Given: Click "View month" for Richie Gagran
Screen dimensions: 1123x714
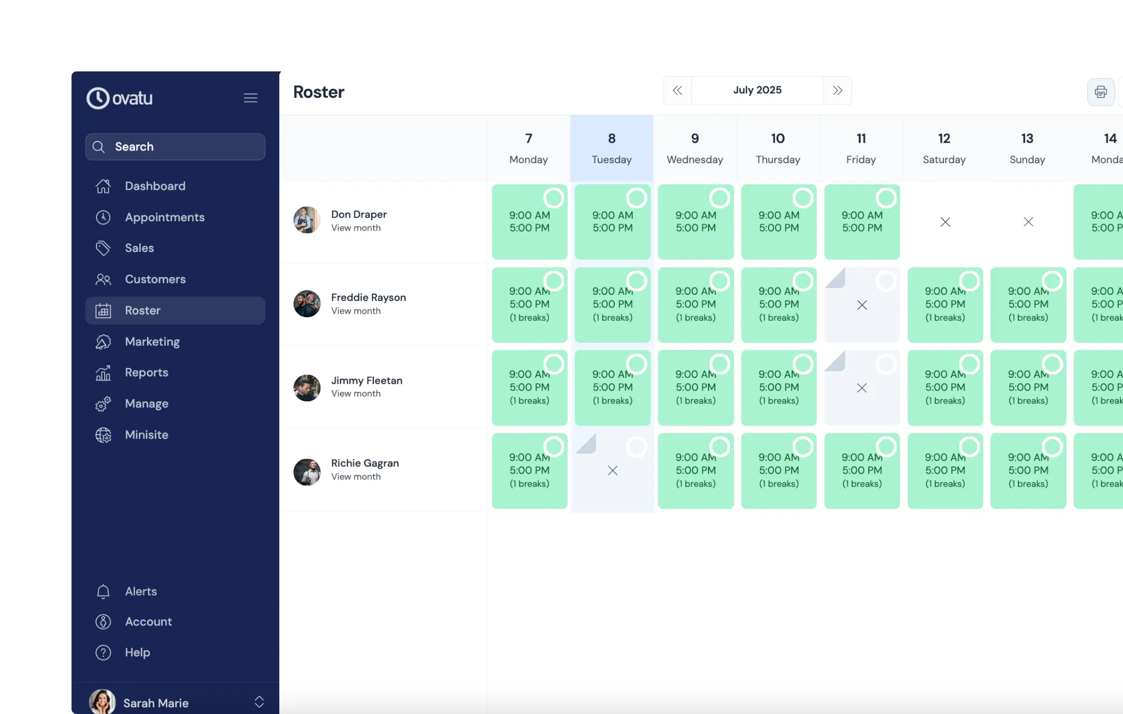Looking at the screenshot, I should 355,476.
